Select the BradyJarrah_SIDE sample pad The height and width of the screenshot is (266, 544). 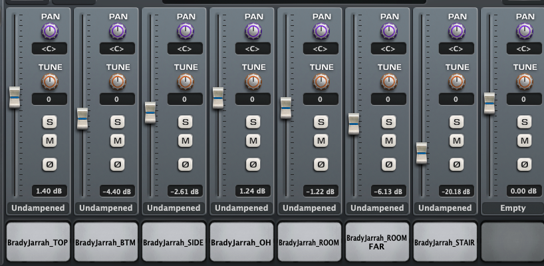[x=174, y=241]
